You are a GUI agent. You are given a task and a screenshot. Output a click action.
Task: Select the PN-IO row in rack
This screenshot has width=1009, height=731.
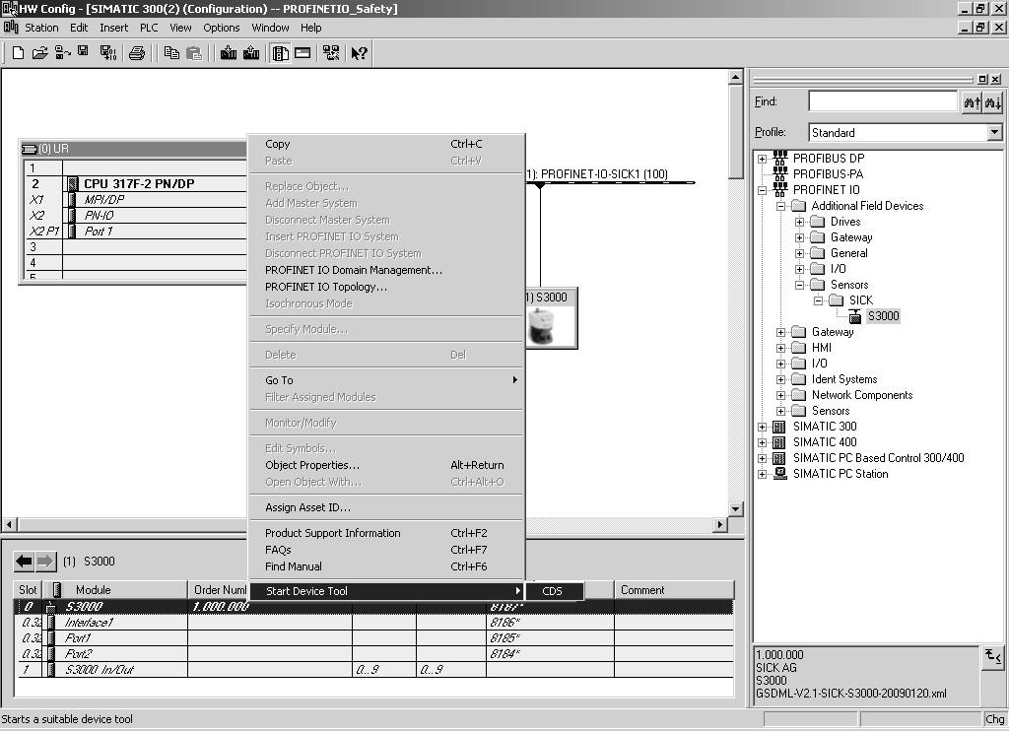pyautogui.click(x=135, y=215)
